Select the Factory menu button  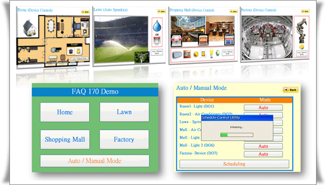124,139
